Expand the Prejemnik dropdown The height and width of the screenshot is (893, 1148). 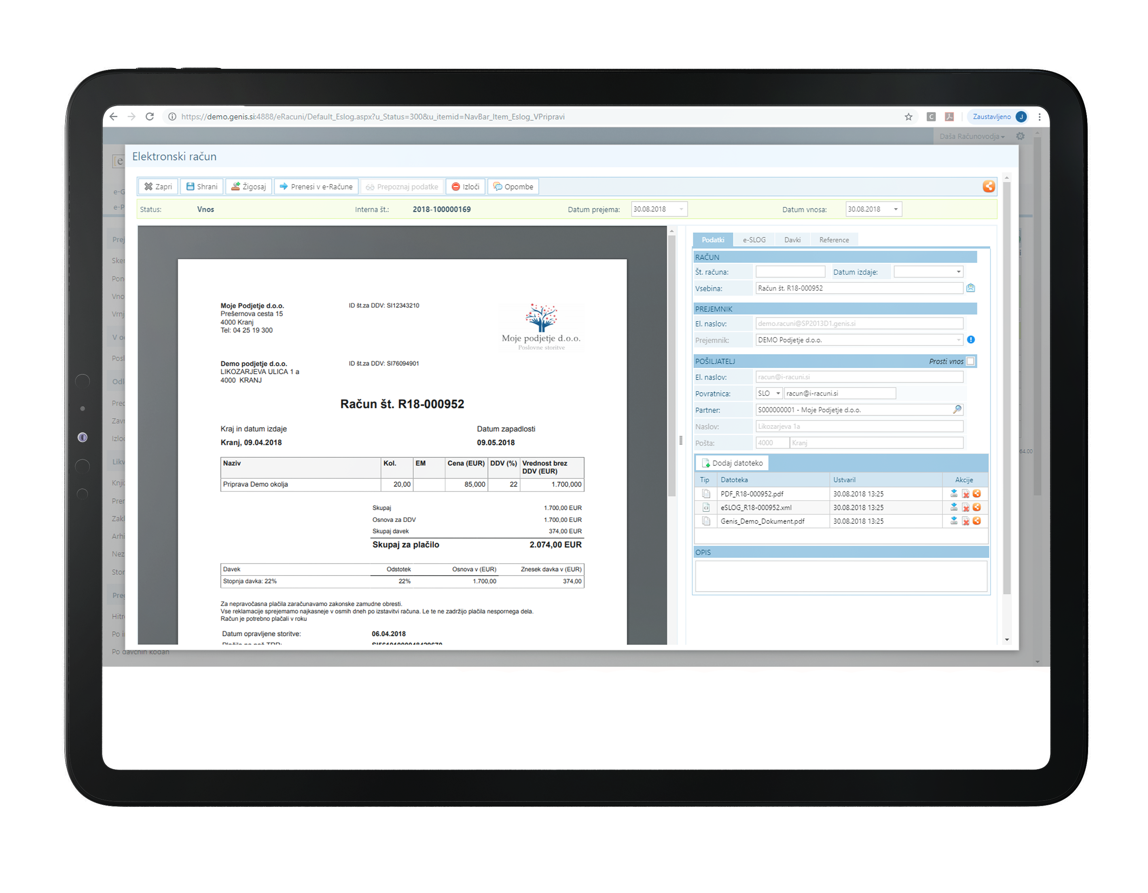pos(958,340)
